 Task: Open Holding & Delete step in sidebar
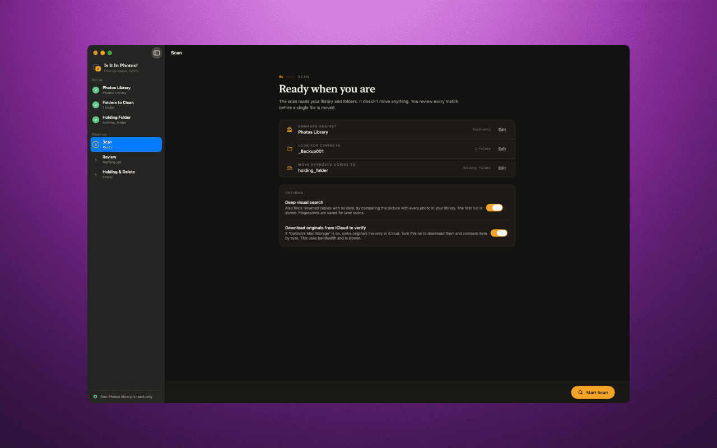coord(126,174)
